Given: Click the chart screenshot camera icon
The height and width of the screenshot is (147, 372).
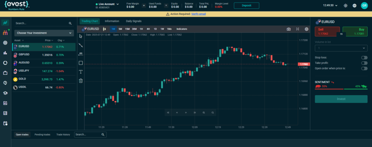Looking at the screenshot, I should pyautogui.click(x=288, y=29).
